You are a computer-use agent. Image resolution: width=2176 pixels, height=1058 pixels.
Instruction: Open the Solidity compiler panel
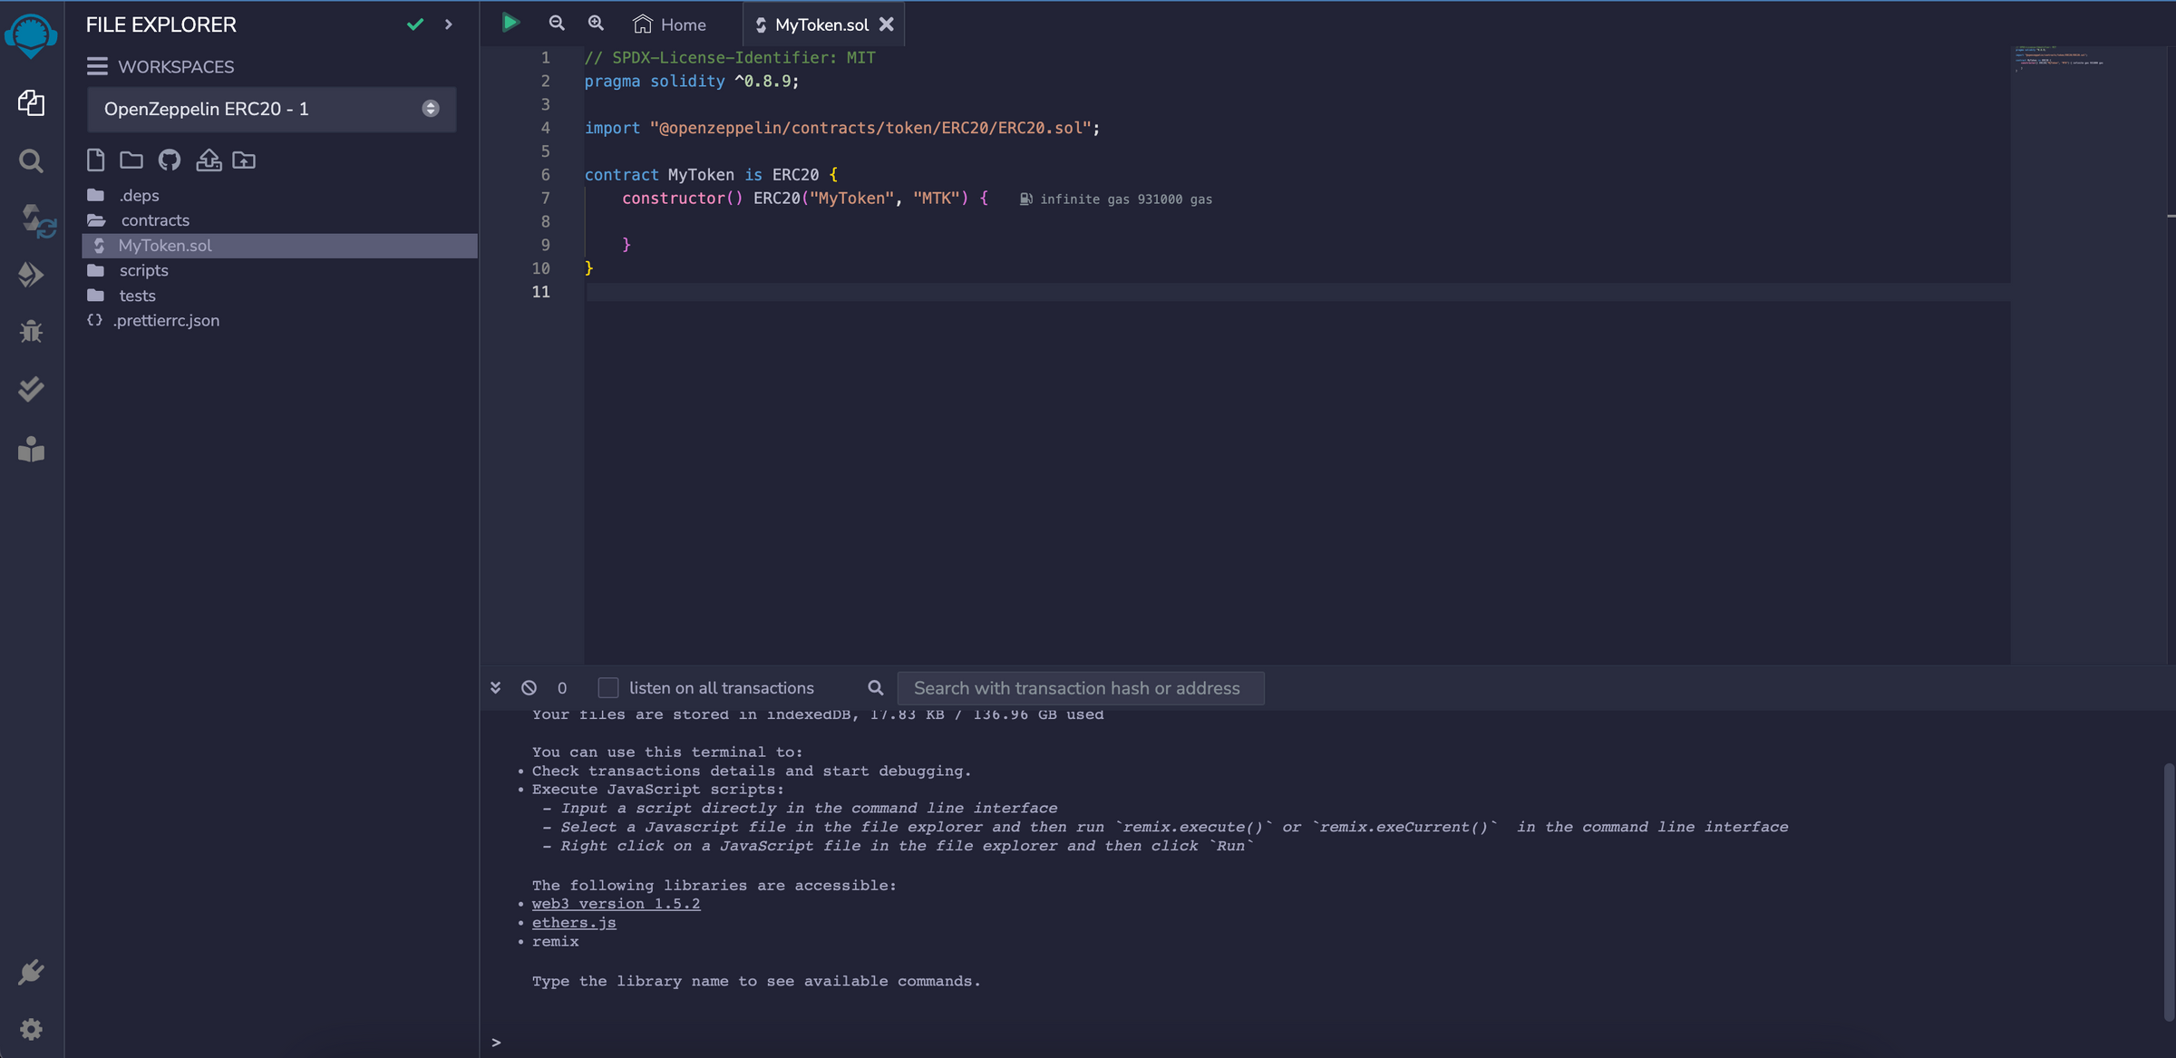click(x=31, y=220)
